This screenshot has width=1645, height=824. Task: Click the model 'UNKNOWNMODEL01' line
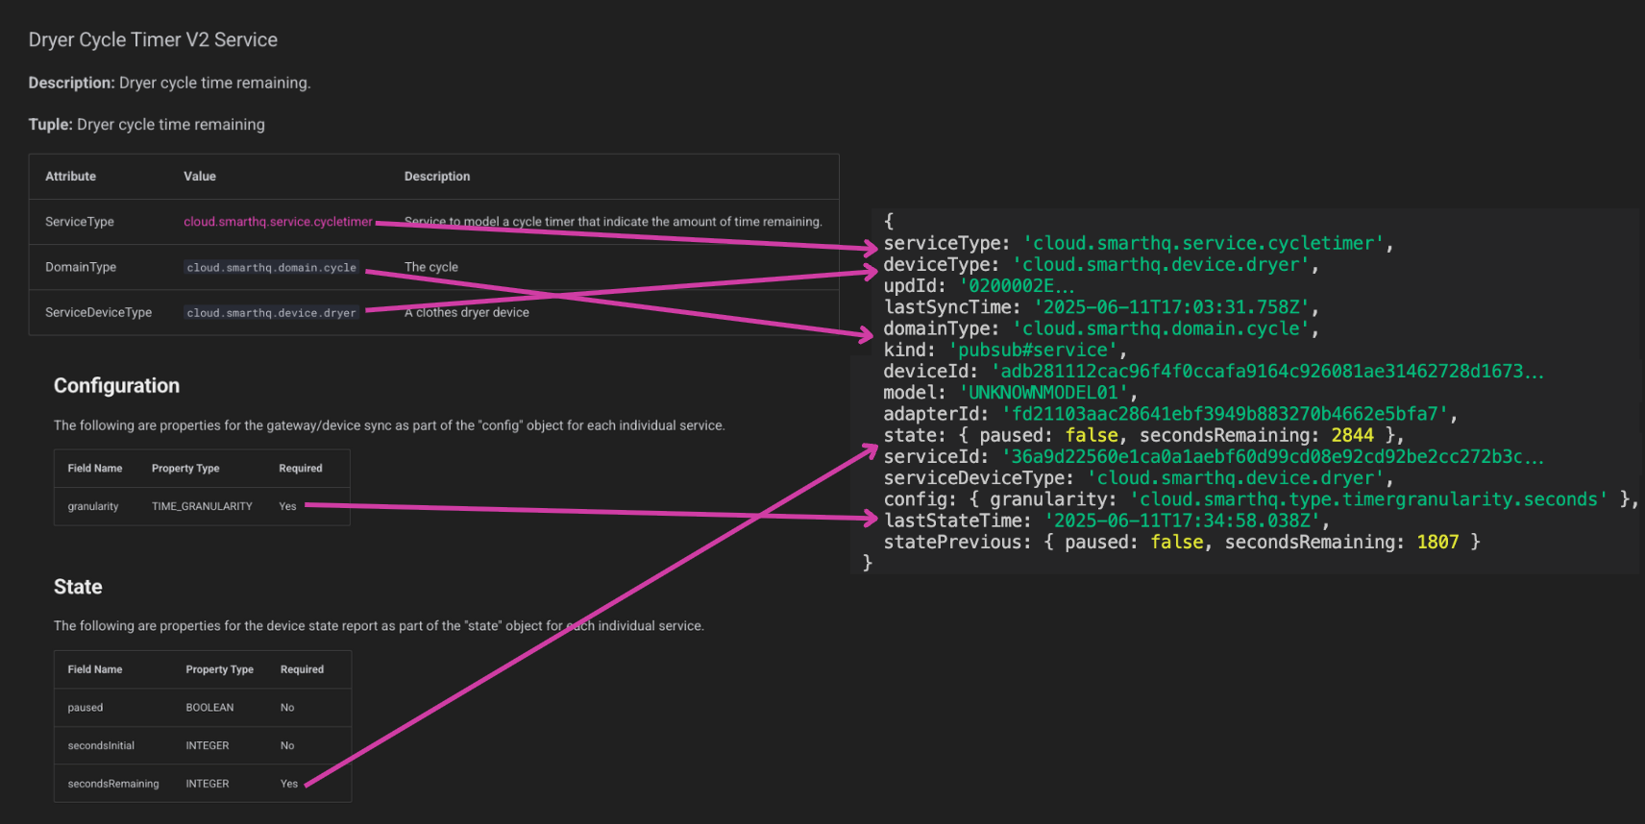tap(1011, 393)
